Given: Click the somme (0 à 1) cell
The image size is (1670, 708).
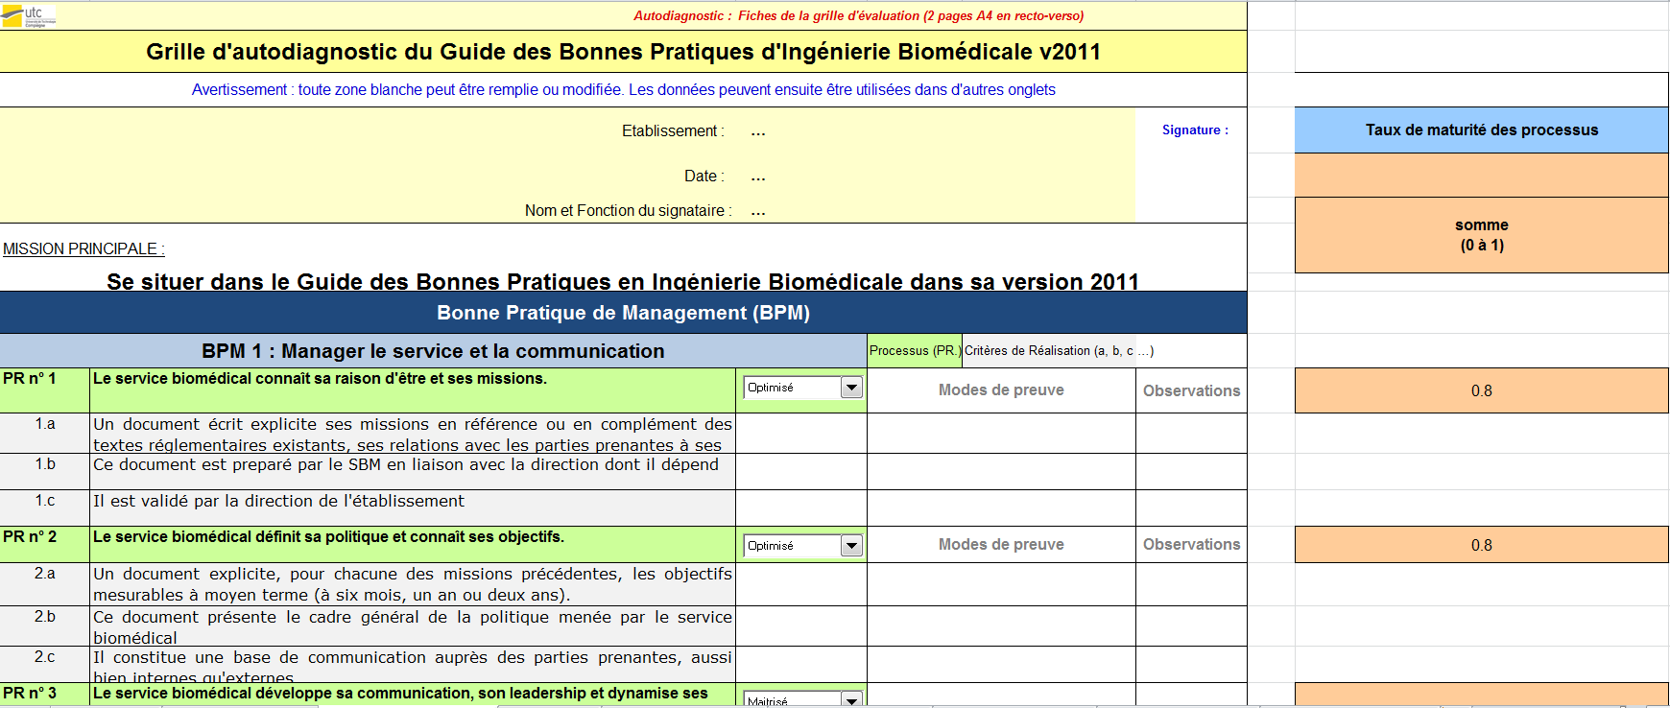Looking at the screenshot, I should (1482, 235).
